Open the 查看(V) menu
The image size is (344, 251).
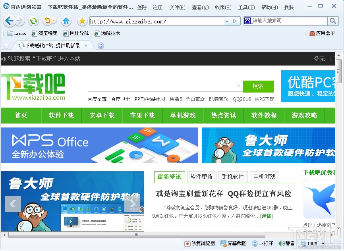(200, 8)
